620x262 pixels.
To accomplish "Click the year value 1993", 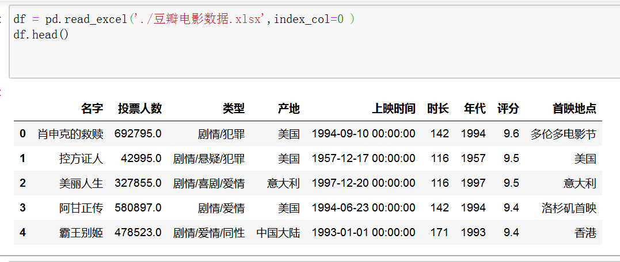I will [473, 233].
